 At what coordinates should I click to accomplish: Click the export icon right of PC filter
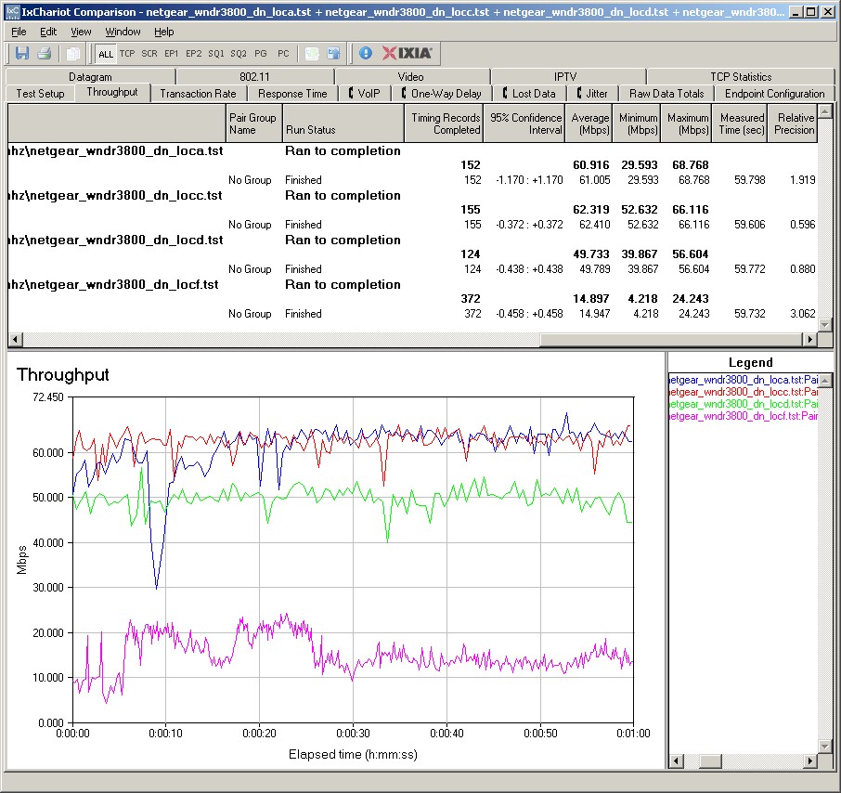coord(312,53)
